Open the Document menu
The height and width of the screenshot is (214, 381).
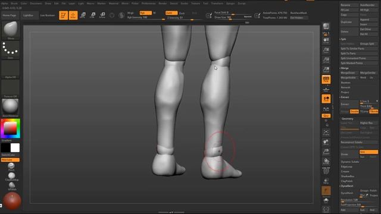[36, 4]
